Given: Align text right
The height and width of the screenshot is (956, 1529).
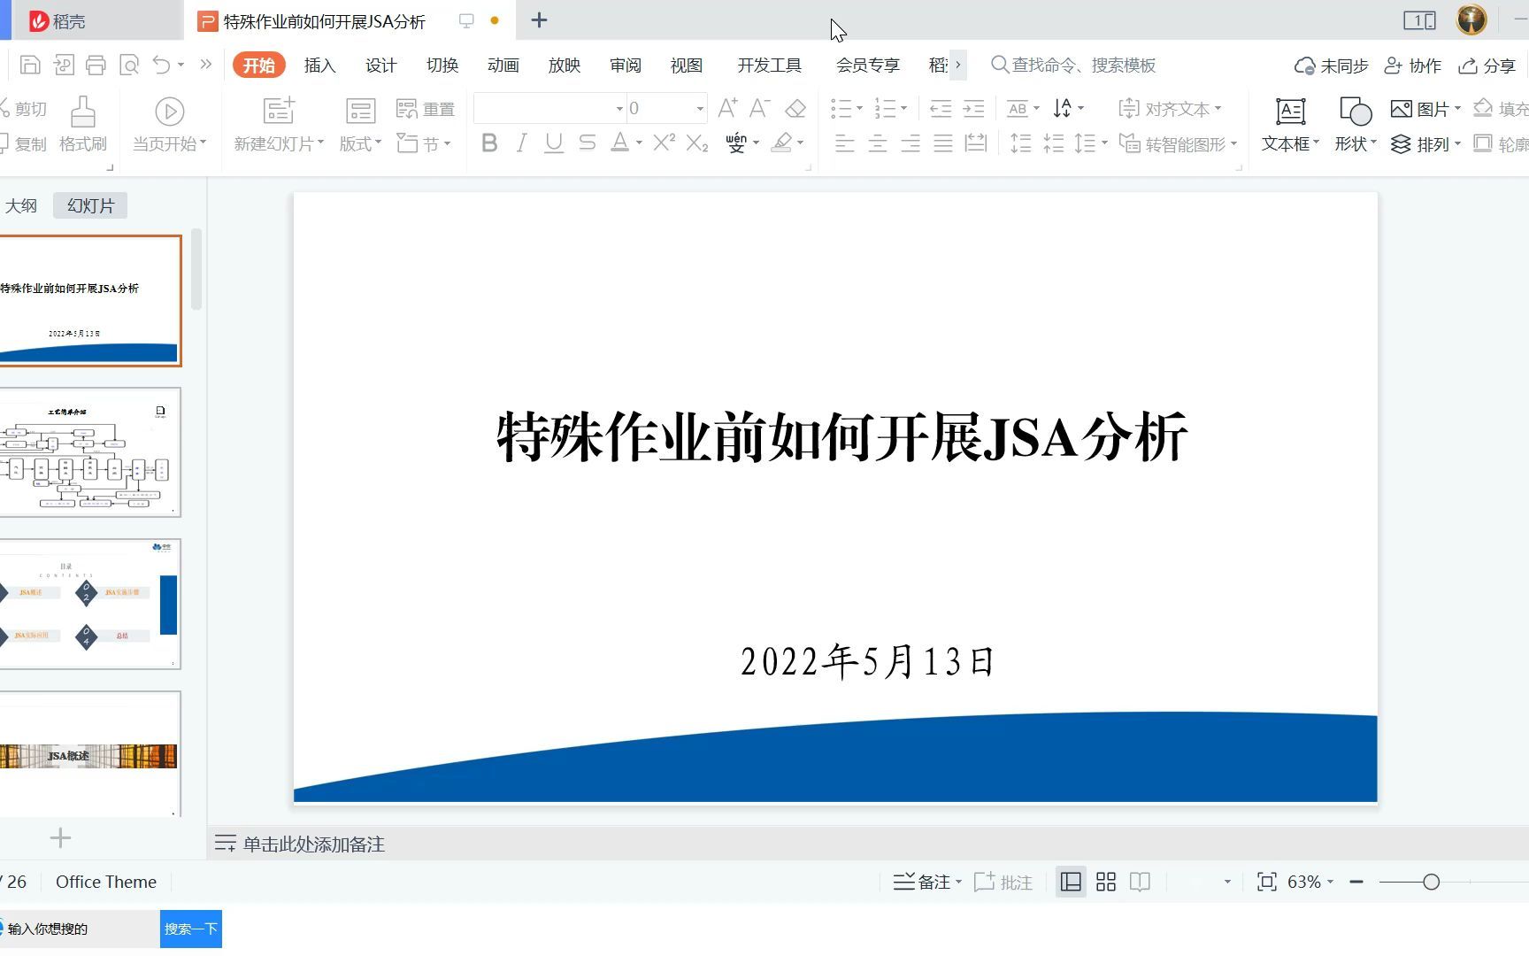Looking at the screenshot, I should point(910,143).
